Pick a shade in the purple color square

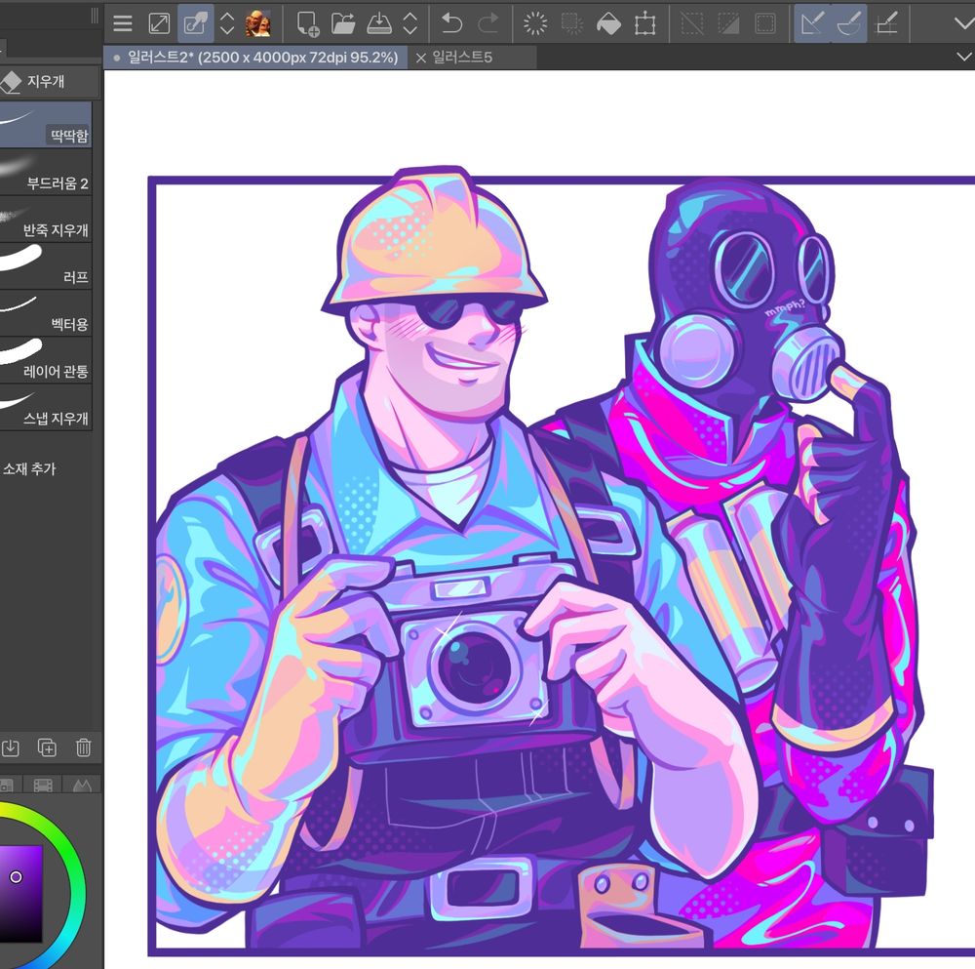21,893
